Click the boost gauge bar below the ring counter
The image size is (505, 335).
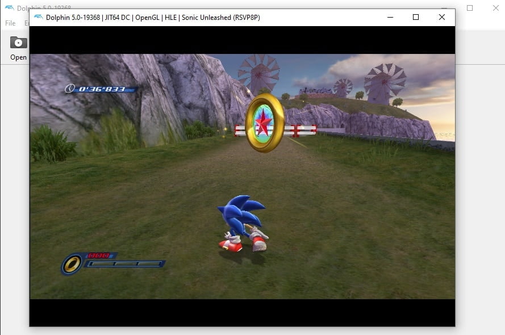(x=124, y=264)
